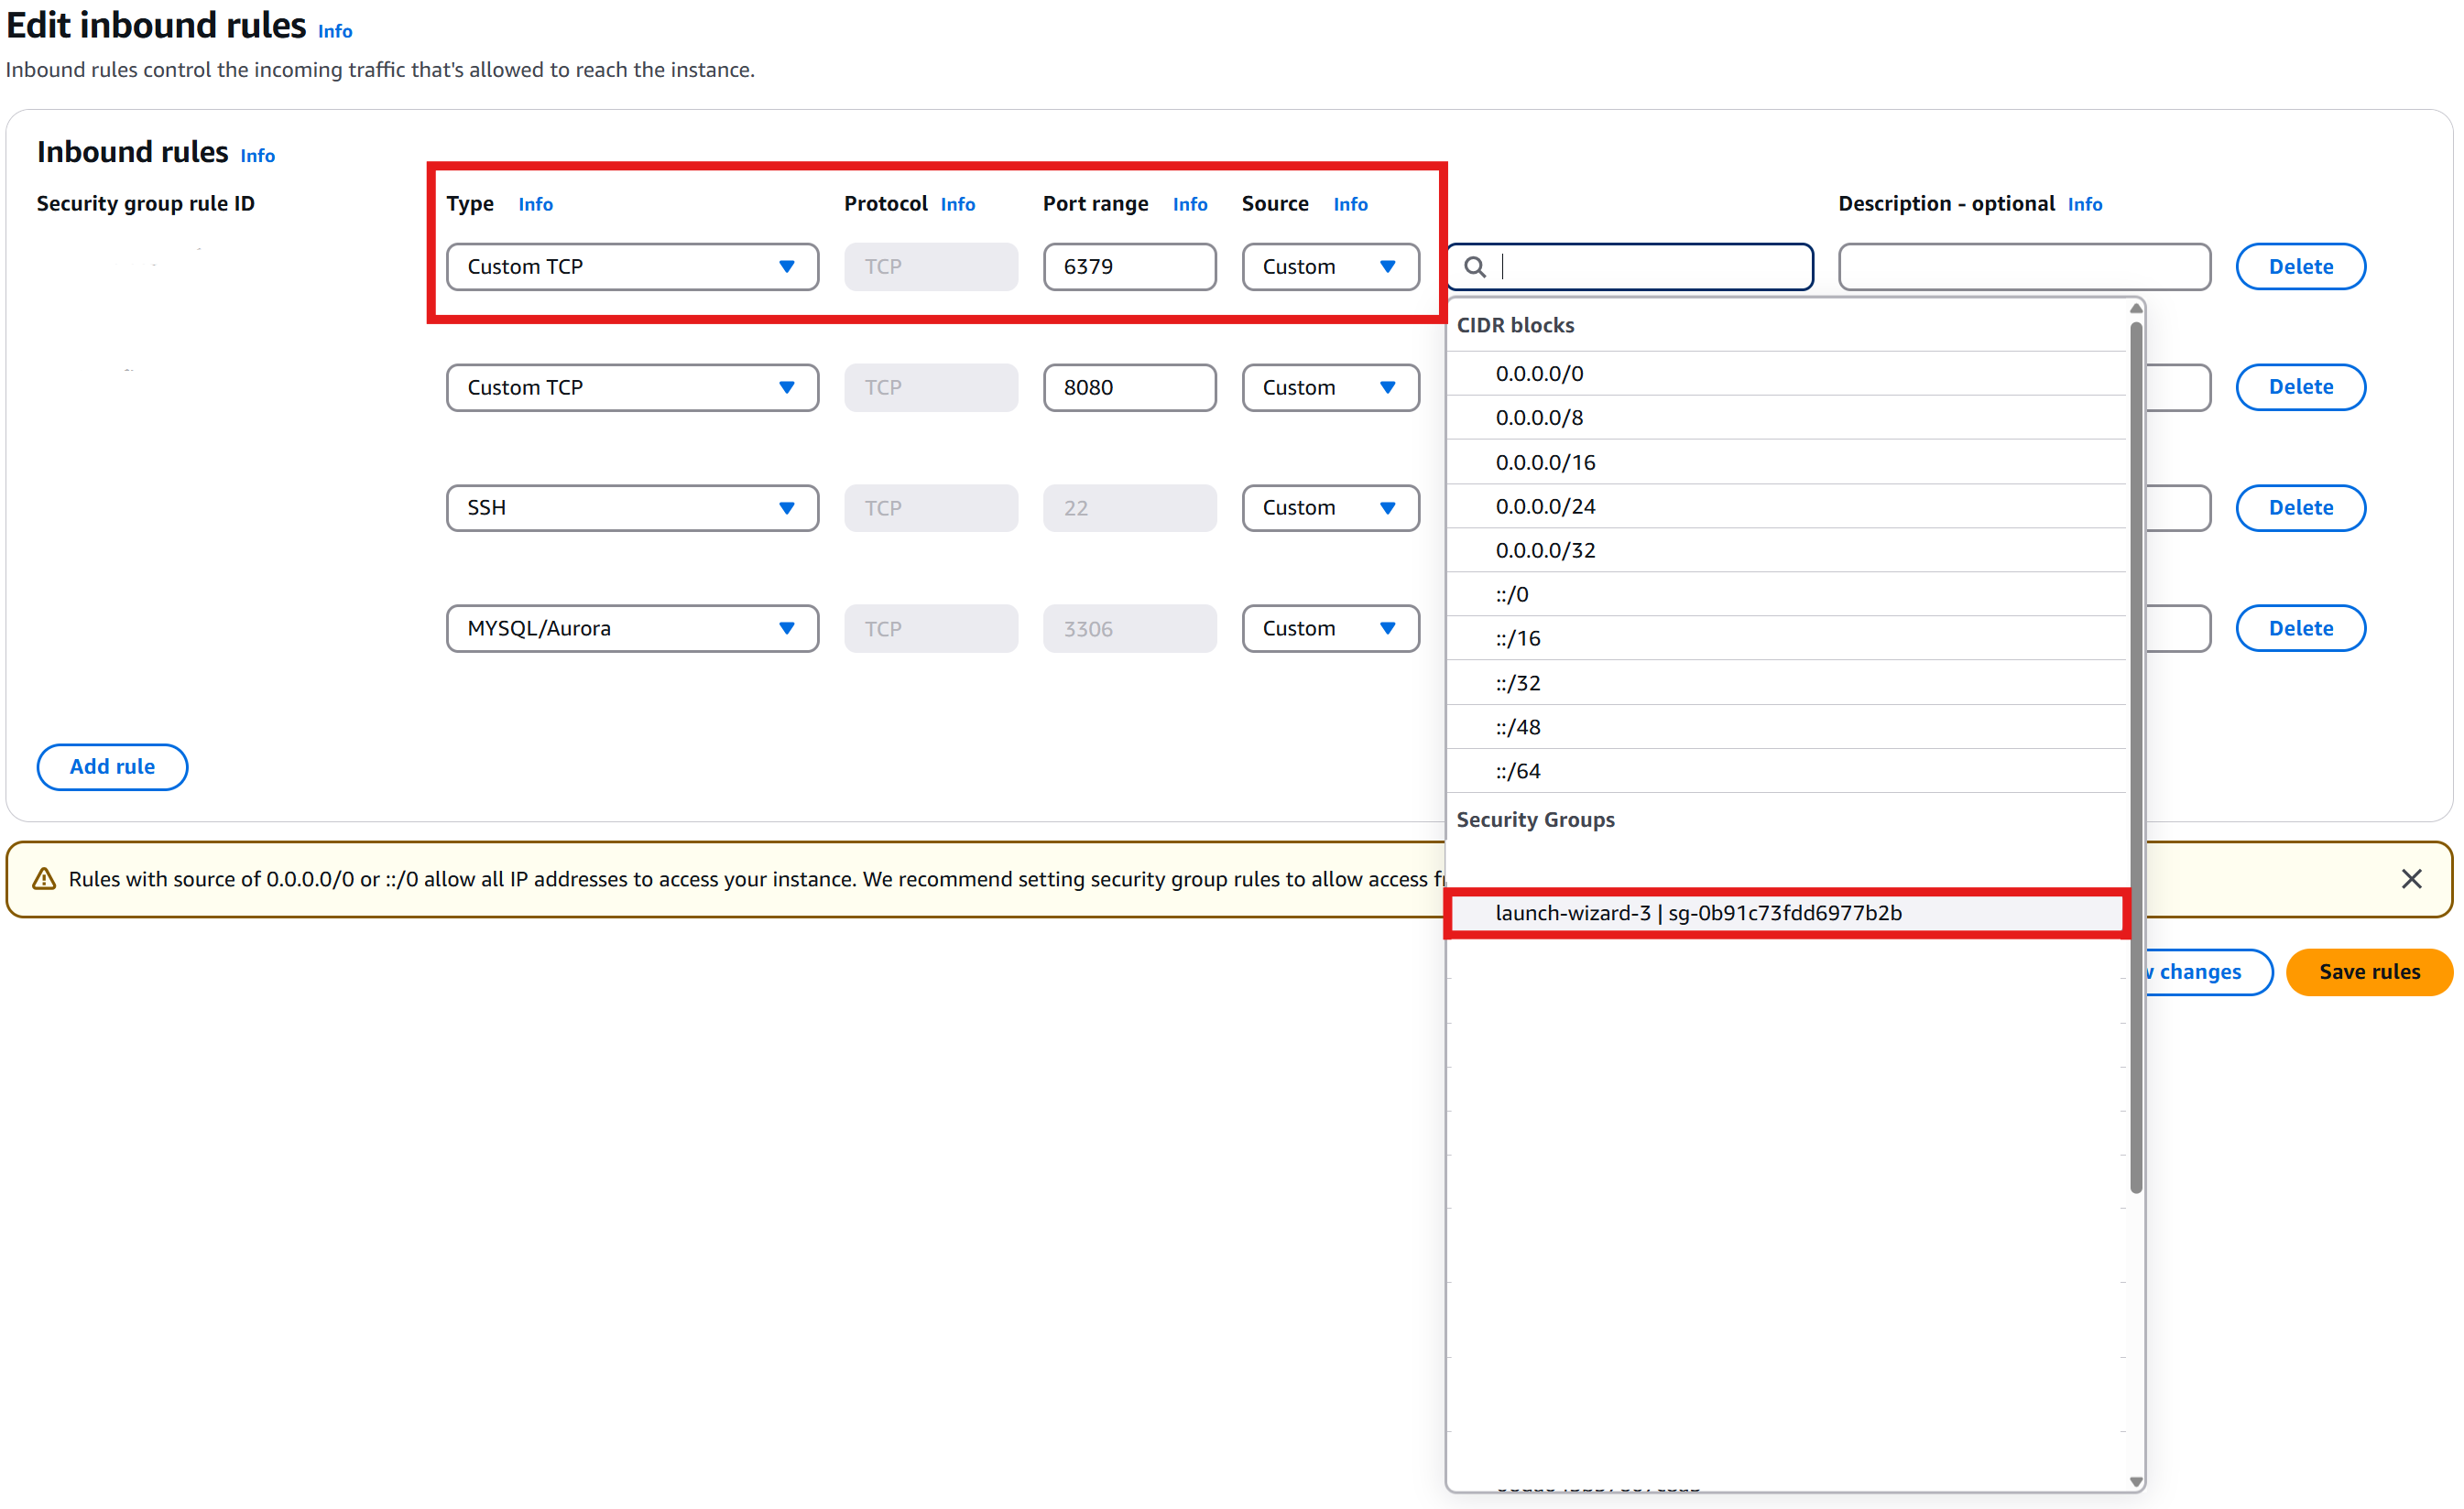
Task: Expand the SSH rule type dropdown
Action: point(632,507)
